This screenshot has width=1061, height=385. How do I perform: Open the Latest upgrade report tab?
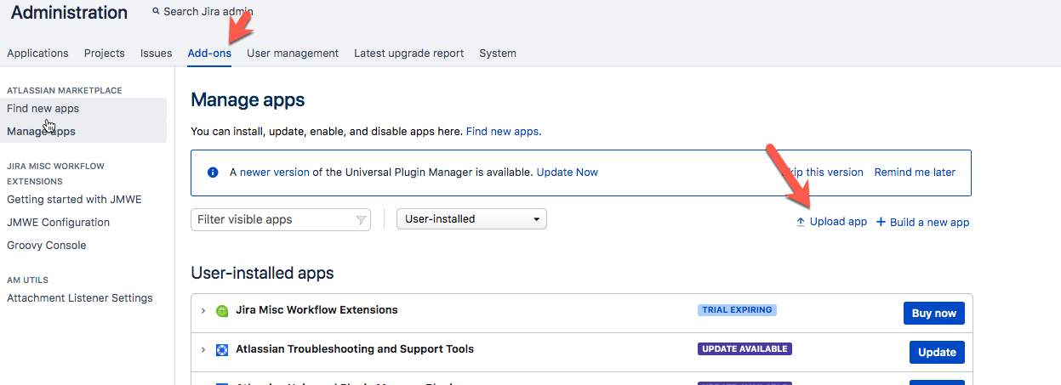[409, 53]
